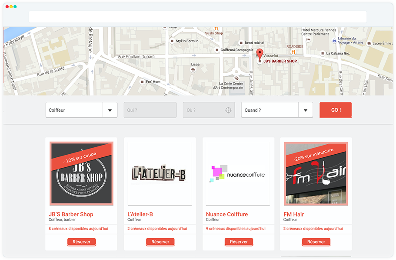Click the Nuance Coiffure logo thumbnail
The height and width of the screenshot is (260, 396).
[x=238, y=174]
